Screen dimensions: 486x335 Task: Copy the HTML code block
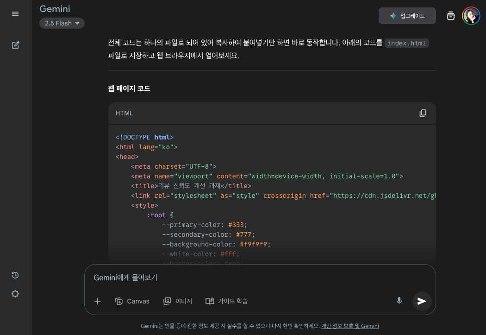click(x=423, y=113)
